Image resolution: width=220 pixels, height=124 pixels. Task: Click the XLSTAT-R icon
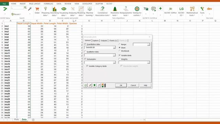tap(146, 9)
